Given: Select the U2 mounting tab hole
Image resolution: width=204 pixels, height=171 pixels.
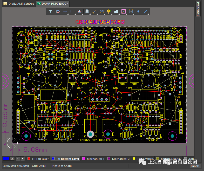Looking at the screenshot, I should (x=90, y=134).
